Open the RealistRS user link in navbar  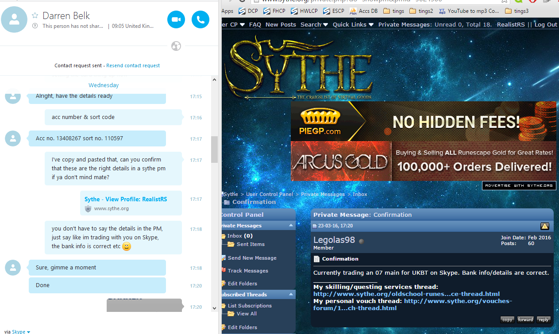(x=511, y=25)
